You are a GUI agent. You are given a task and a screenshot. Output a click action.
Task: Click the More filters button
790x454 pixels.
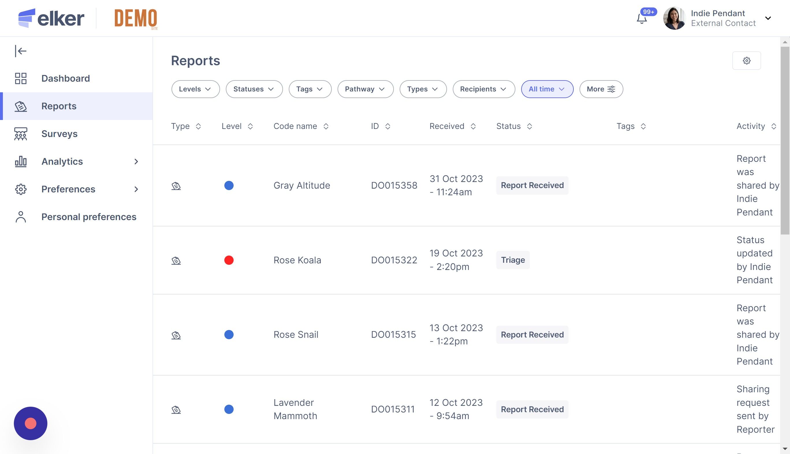pyautogui.click(x=601, y=89)
